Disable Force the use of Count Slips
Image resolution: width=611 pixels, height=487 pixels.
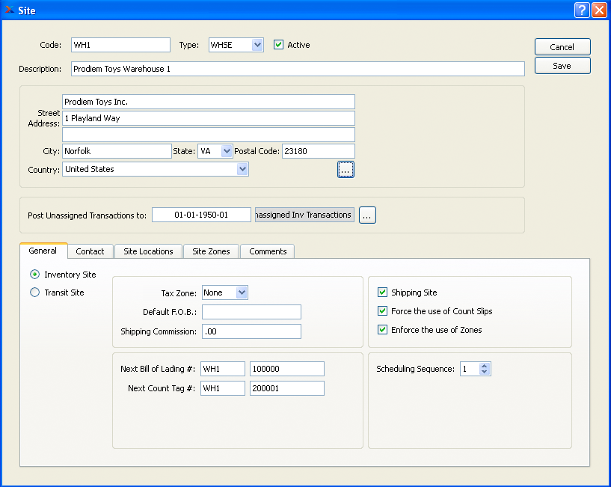383,311
